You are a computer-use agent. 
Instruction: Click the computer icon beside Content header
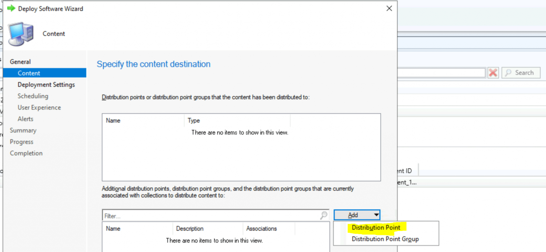20,33
